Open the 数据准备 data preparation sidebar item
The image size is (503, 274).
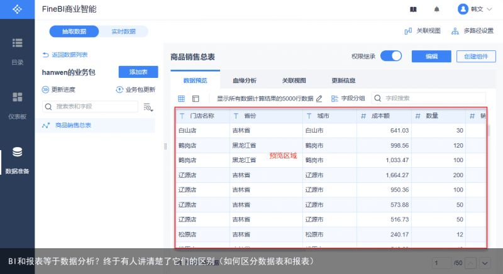pyautogui.click(x=18, y=160)
